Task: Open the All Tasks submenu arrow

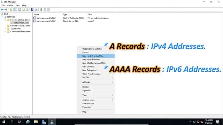Action: (x=113, y=82)
